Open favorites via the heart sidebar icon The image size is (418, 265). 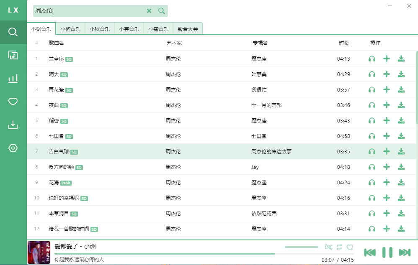coord(13,101)
